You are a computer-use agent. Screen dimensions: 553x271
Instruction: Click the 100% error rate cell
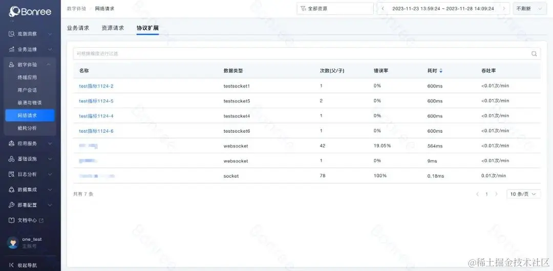(x=380, y=176)
